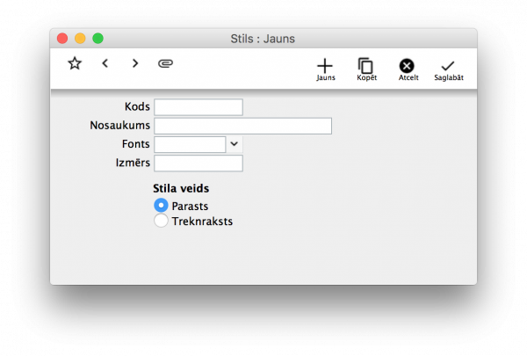Focus the Kods input field
The height and width of the screenshot is (356, 527).
198,107
